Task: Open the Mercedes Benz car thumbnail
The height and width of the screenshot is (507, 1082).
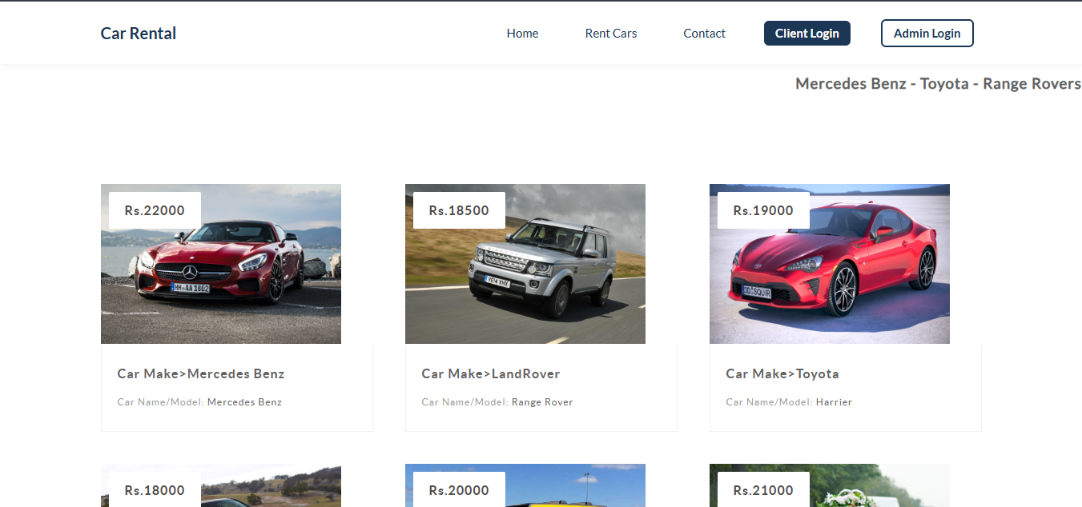Action: [x=220, y=264]
